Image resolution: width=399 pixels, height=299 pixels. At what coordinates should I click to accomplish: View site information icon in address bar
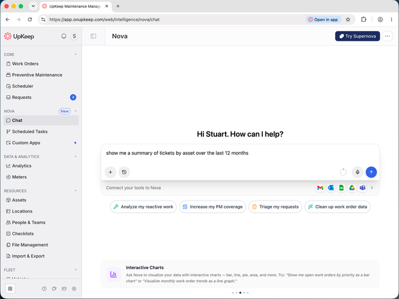pos(43,20)
